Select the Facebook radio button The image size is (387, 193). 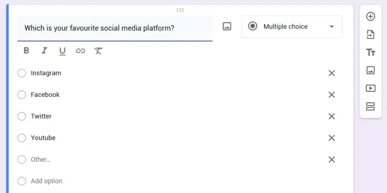(x=22, y=95)
